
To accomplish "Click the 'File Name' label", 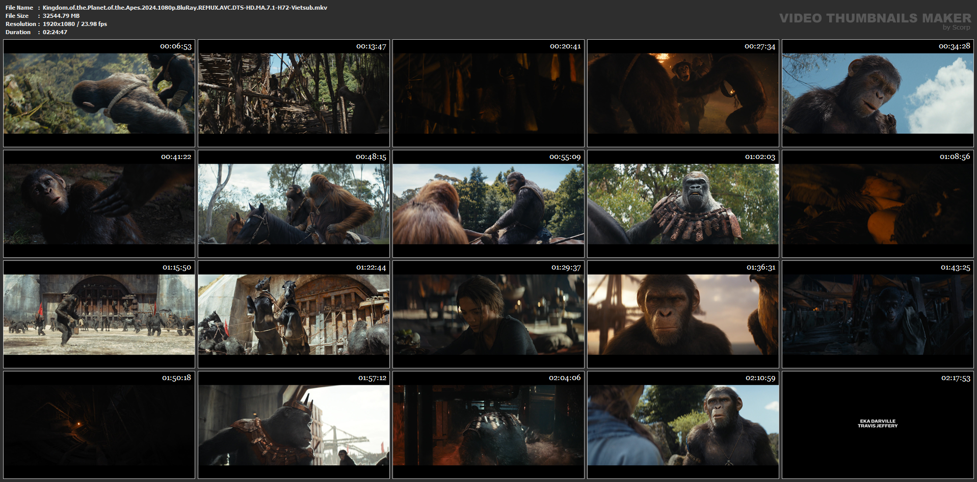I will [x=19, y=8].
